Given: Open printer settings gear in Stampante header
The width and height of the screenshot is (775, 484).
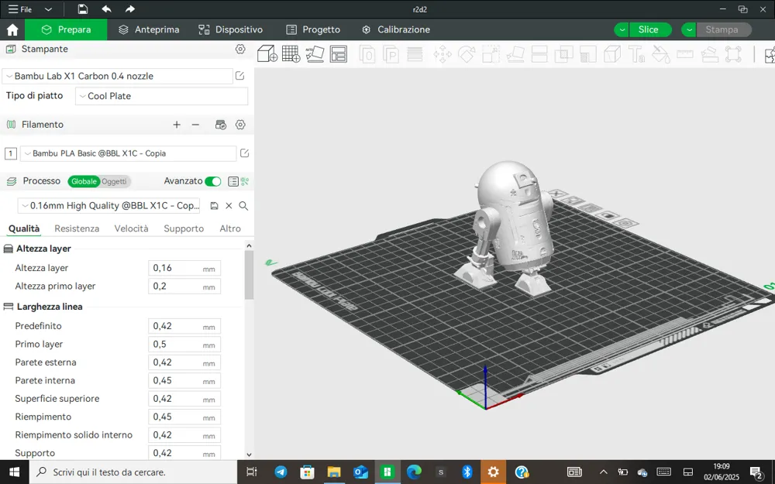Looking at the screenshot, I should tap(240, 49).
